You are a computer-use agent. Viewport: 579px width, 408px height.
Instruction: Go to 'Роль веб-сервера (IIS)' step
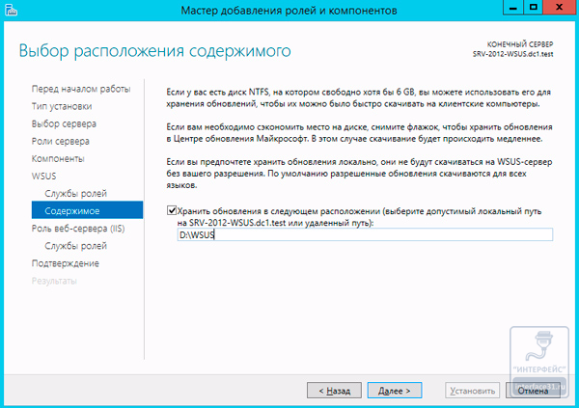point(78,228)
